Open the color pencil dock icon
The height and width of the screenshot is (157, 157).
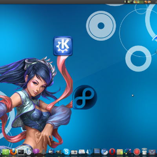(128, 152)
